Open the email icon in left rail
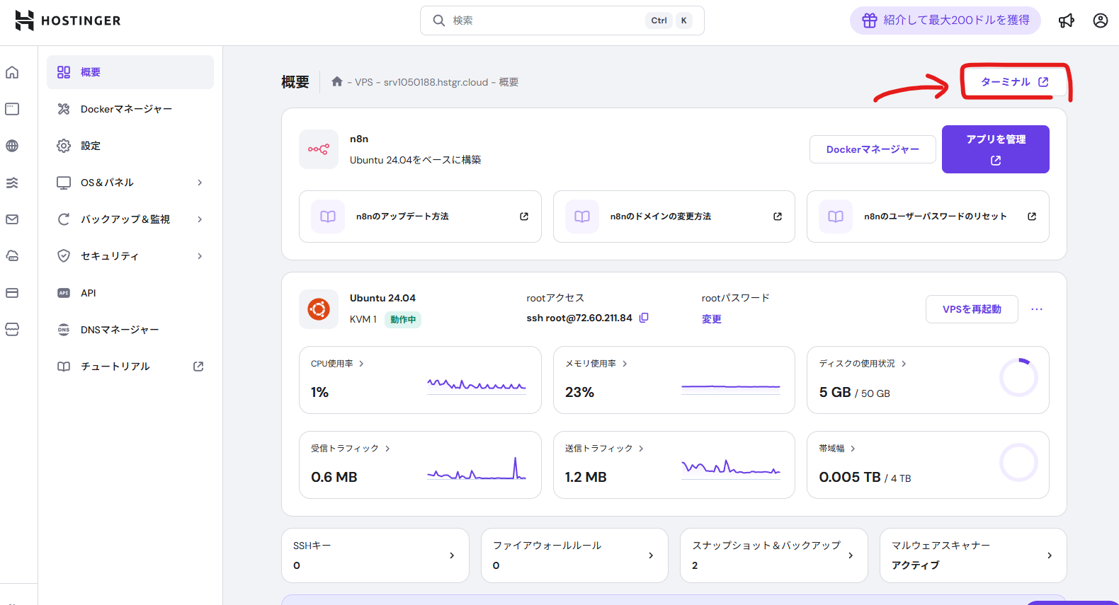Image resolution: width=1119 pixels, height=605 pixels. point(12,219)
